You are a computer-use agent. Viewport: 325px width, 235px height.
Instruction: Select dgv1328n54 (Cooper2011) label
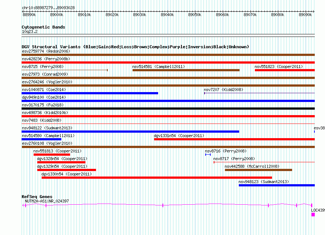pos(62,159)
